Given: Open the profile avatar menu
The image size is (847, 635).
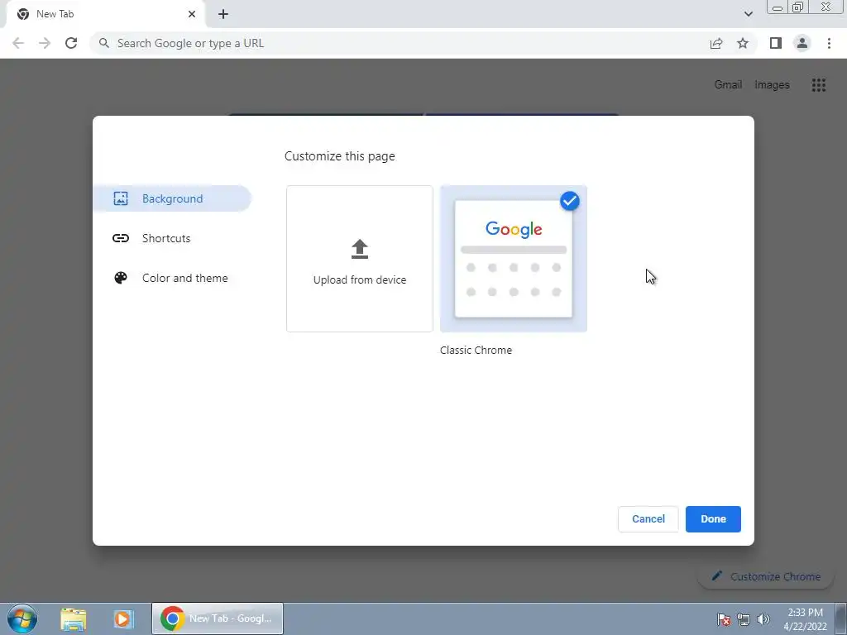Looking at the screenshot, I should tap(802, 43).
